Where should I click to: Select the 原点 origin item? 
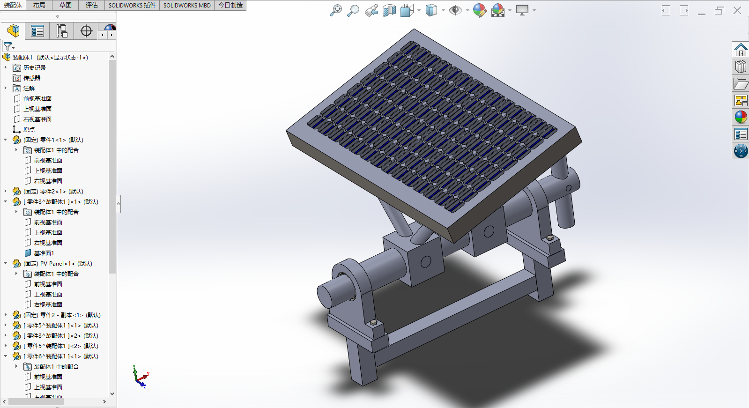click(24, 129)
